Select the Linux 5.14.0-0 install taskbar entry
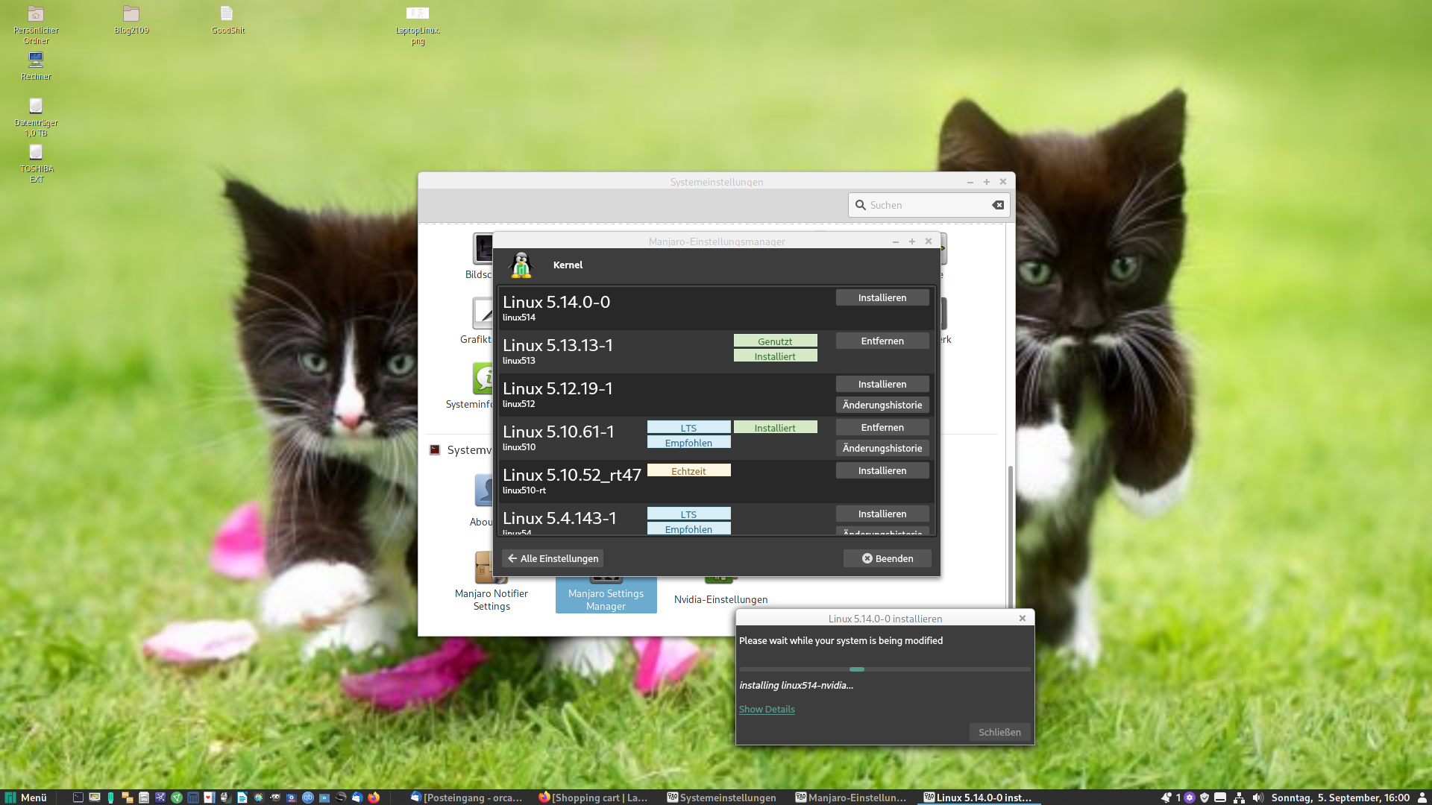This screenshot has width=1432, height=805. [979, 798]
